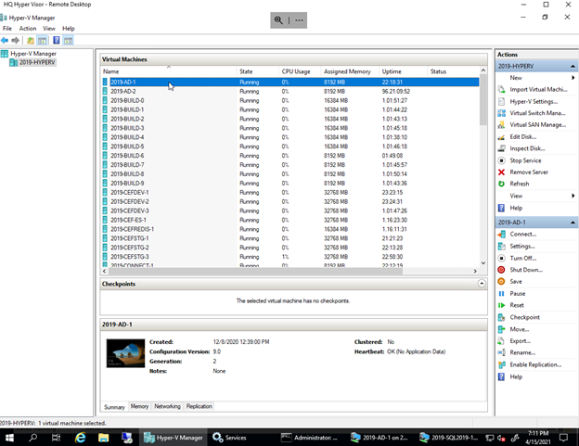The image size is (579, 446).
Task: Click the toolbar Help question mark icon
Action: tap(56, 40)
